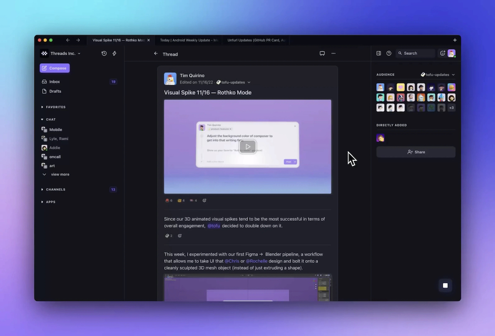Image resolution: width=495 pixels, height=336 pixels.
Task: Toggle the right sidebar panel icon
Action: 379,53
